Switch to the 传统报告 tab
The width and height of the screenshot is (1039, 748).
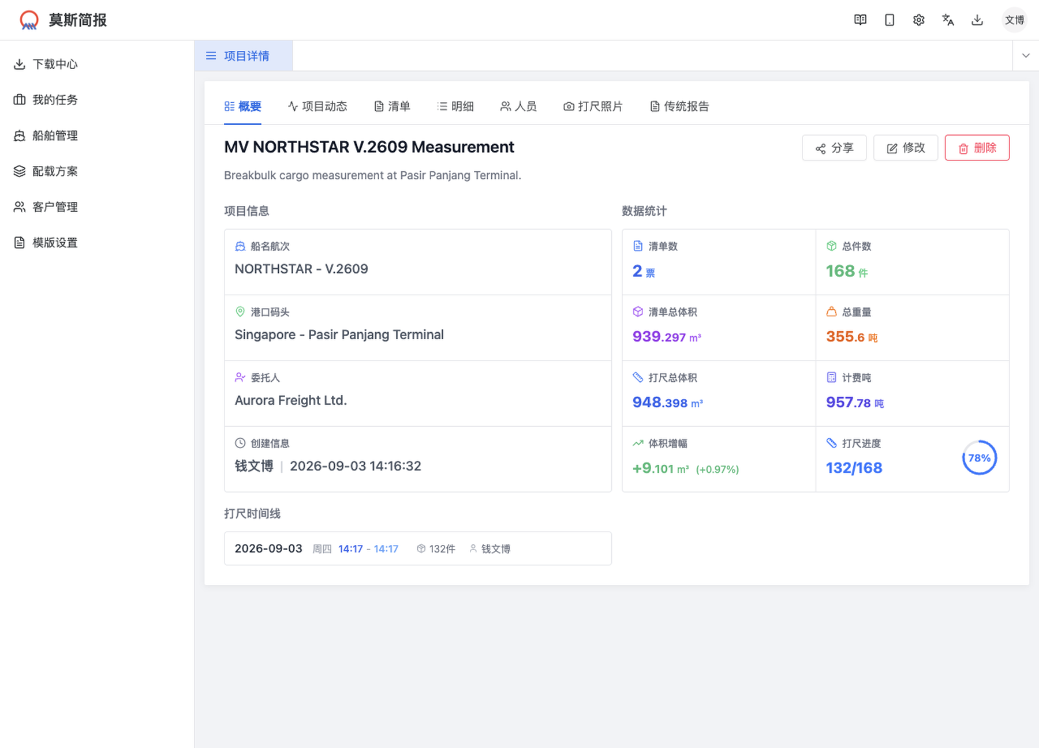tap(679, 106)
